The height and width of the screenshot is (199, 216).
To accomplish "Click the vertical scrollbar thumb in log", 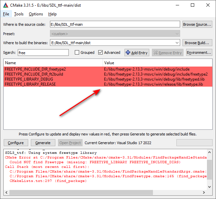I will click(209, 170).
